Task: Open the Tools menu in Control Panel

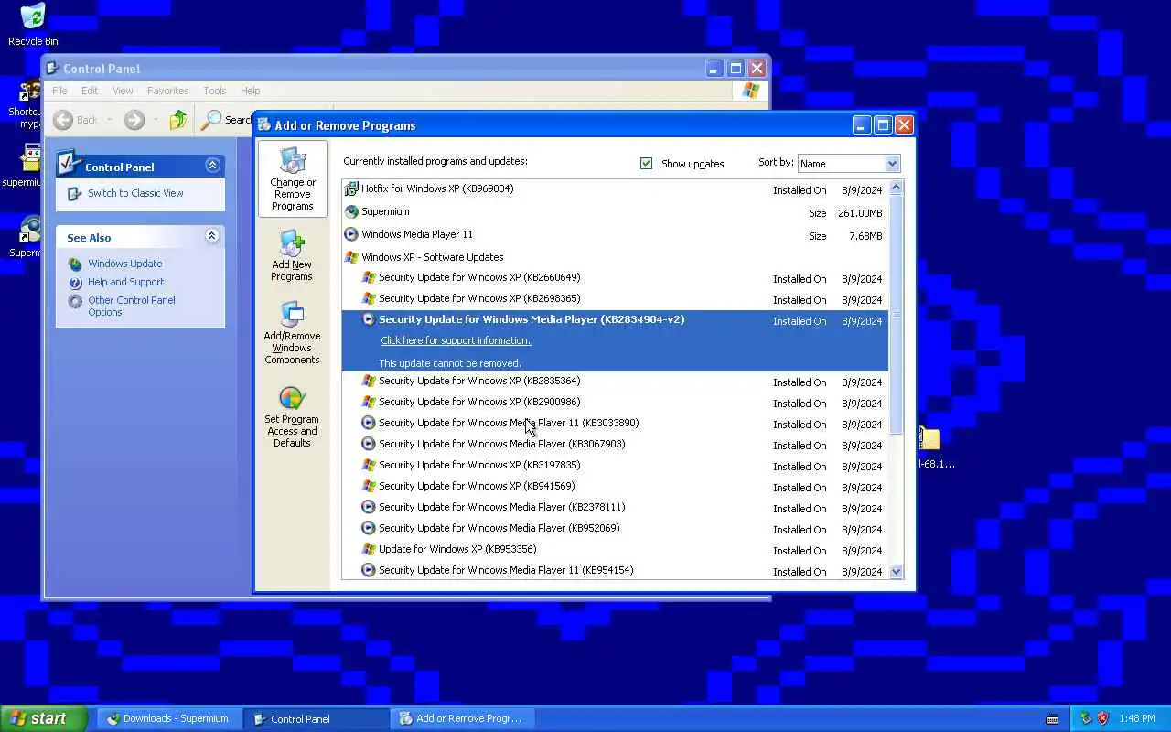Action: coord(215,91)
